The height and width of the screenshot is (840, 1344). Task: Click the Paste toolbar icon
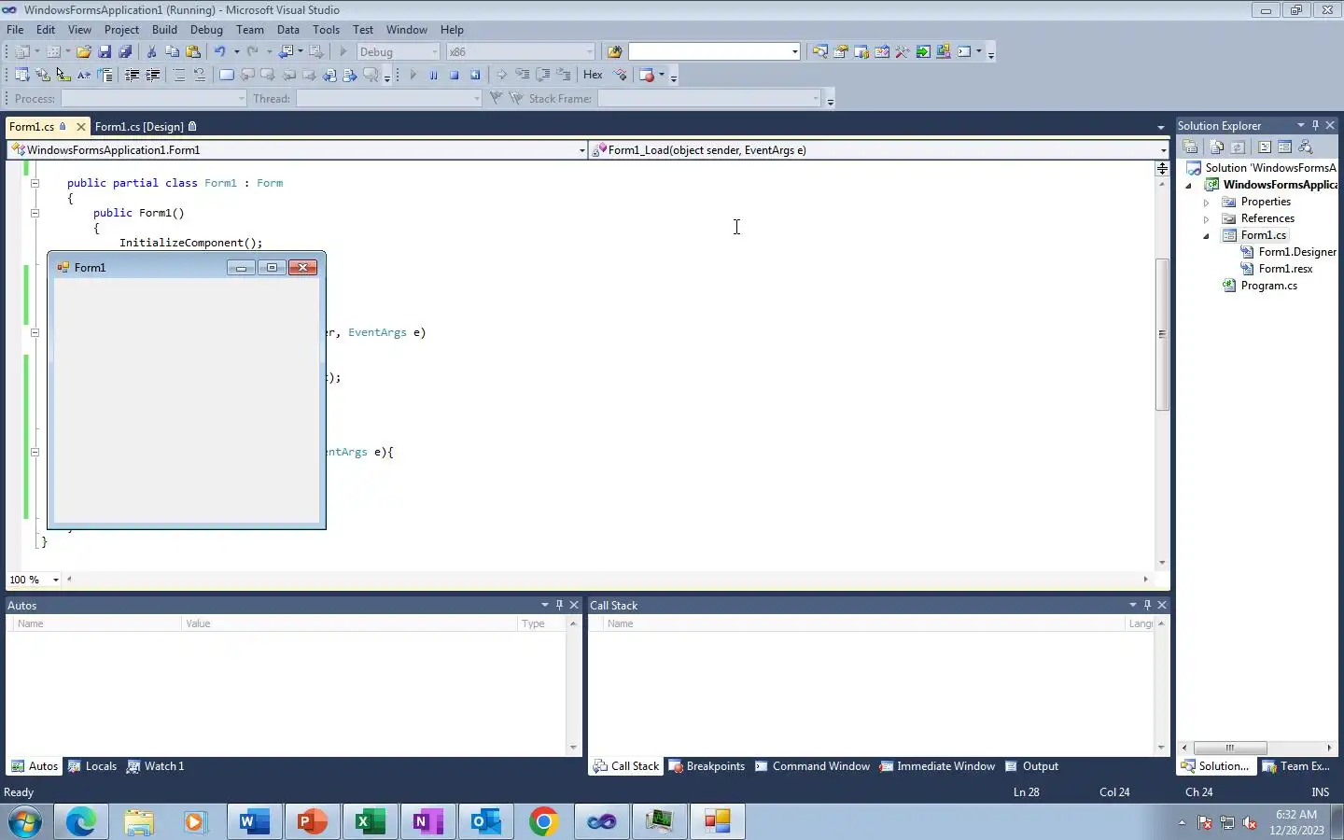pos(193,51)
